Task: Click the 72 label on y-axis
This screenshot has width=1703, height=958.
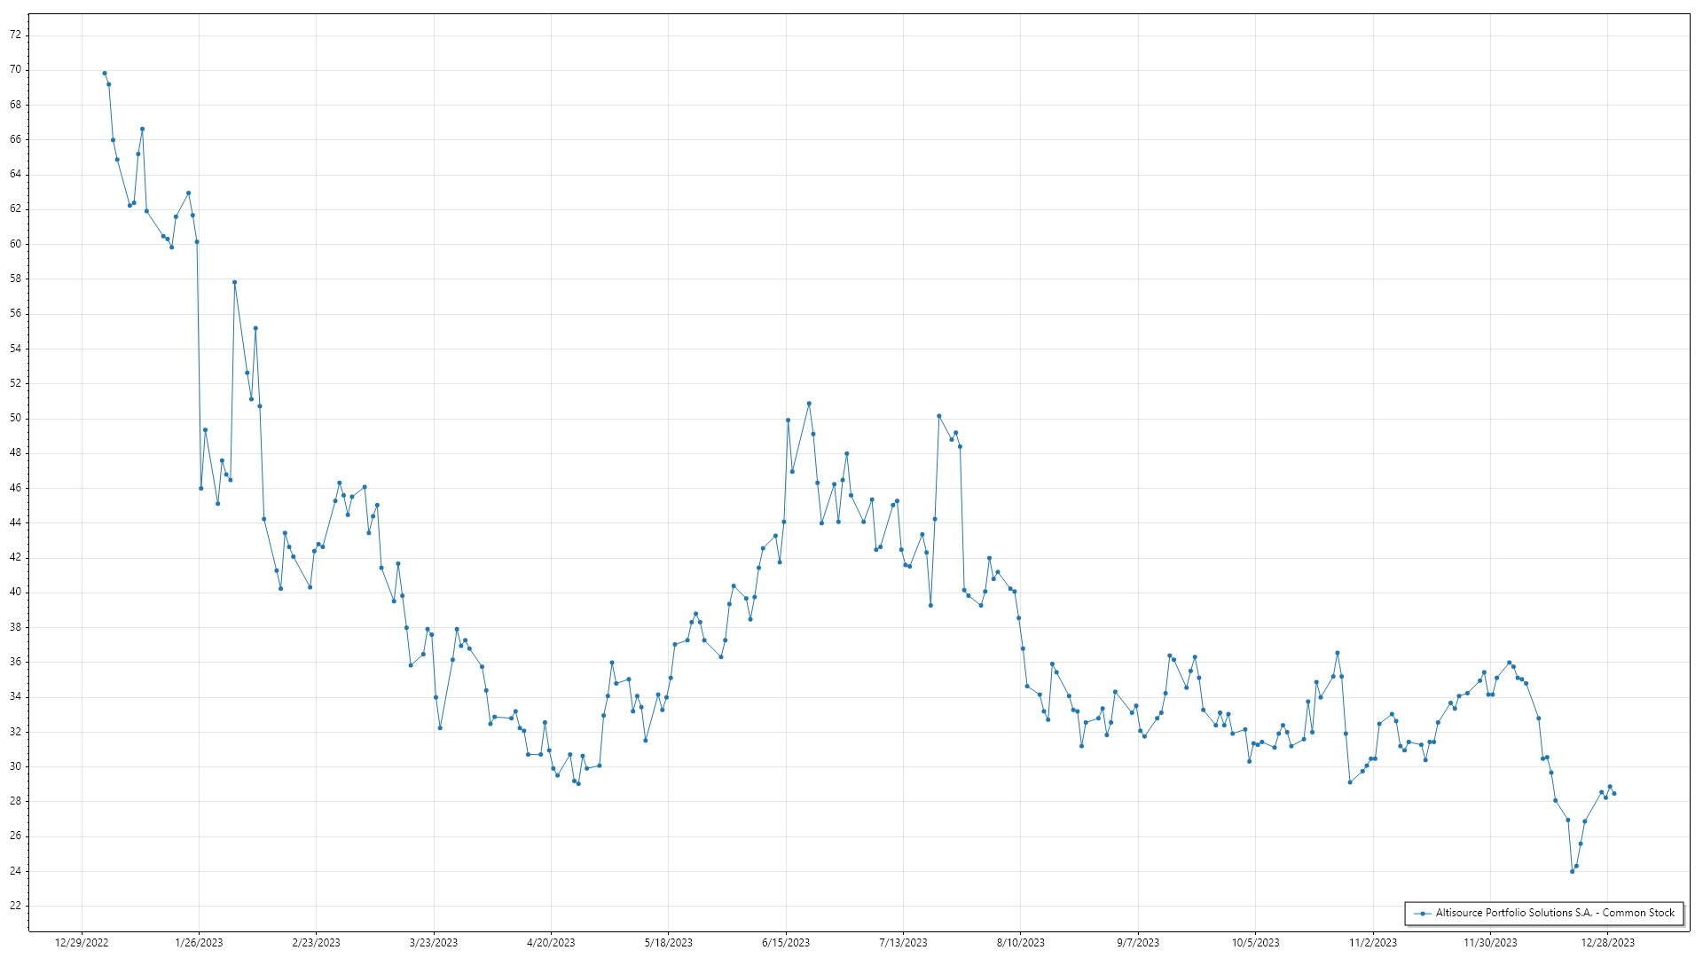Action: [x=16, y=35]
